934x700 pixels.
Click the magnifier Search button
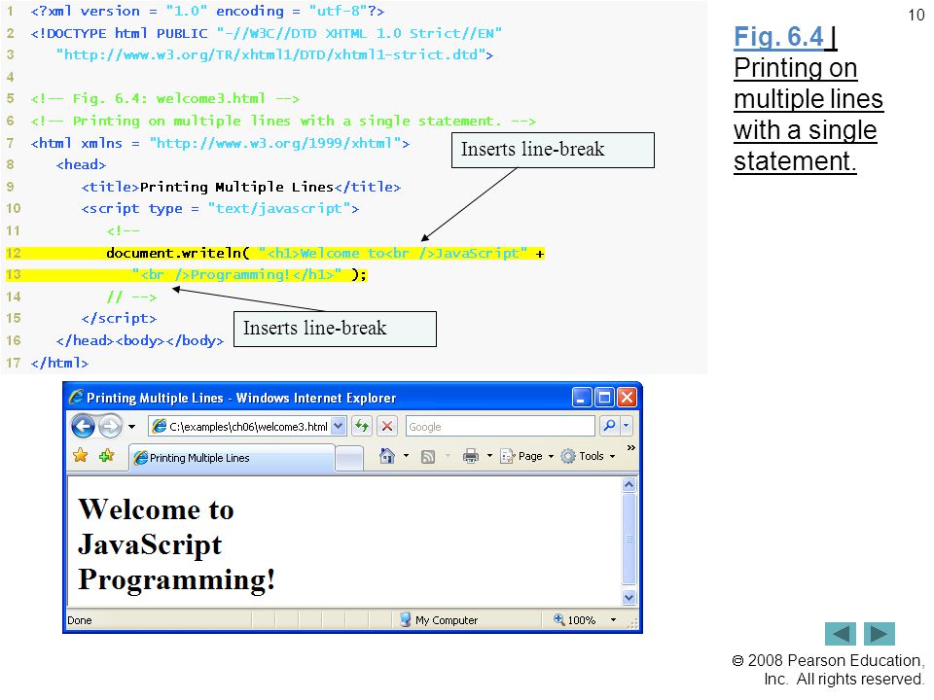(x=609, y=426)
